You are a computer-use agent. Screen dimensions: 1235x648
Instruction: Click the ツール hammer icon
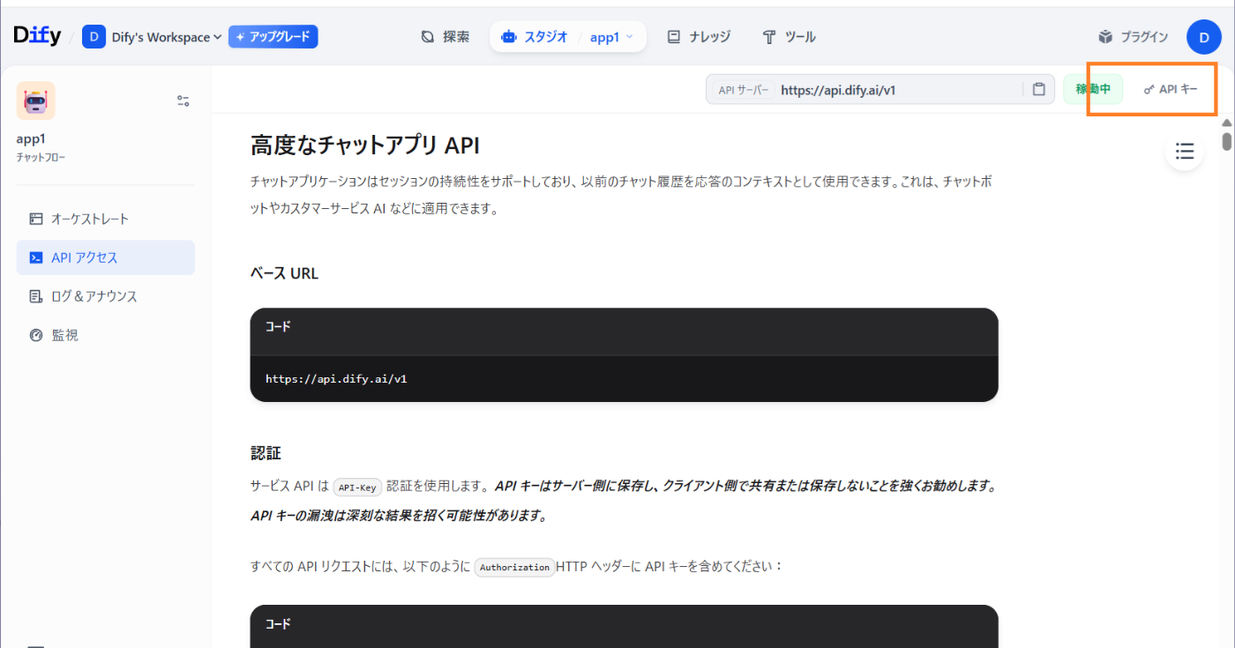coord(769,37)
